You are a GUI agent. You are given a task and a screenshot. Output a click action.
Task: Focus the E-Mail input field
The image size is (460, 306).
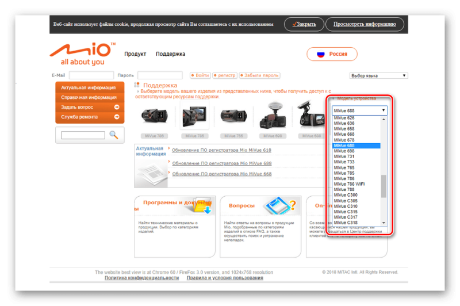click(91, 75)
